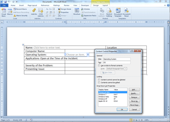Click the Tag input field
The image size is (170, 122).
pyautogui.click(x=117, y=62)
